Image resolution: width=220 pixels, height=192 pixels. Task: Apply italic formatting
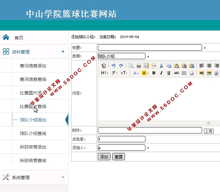pyautogui.click(x=161, y=73)
